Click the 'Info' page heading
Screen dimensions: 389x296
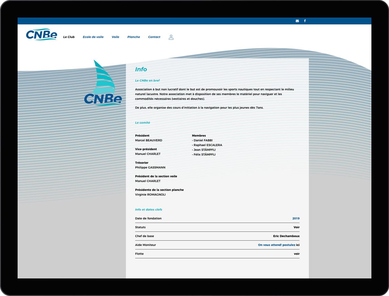141,70
